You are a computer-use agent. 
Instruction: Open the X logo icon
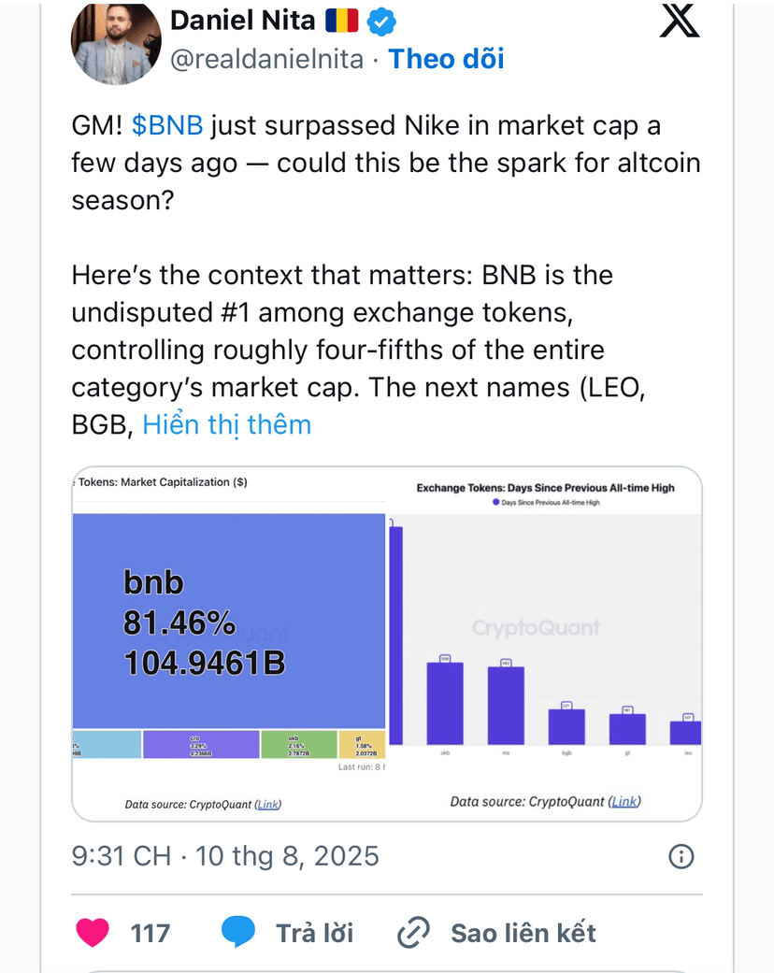point(679,20)
